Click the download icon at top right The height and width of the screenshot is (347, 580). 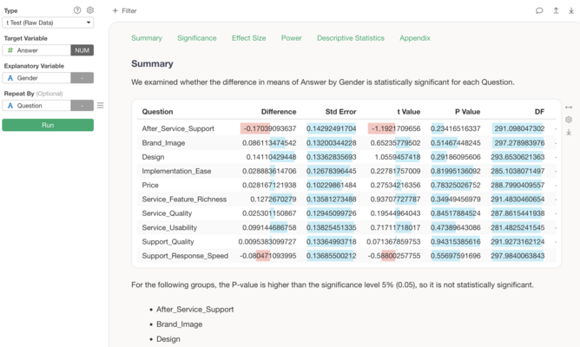571,10
